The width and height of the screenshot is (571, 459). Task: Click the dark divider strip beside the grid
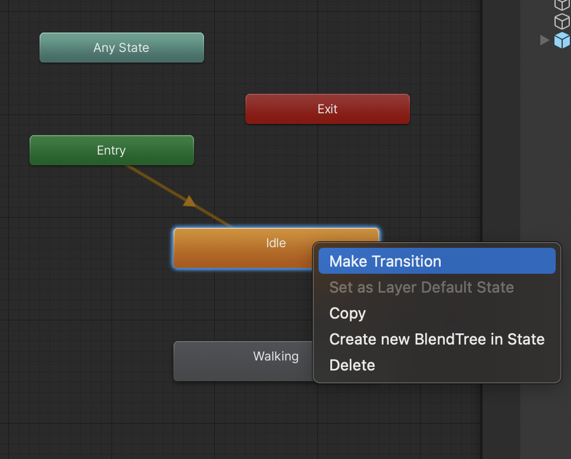[x=501, y=236]
